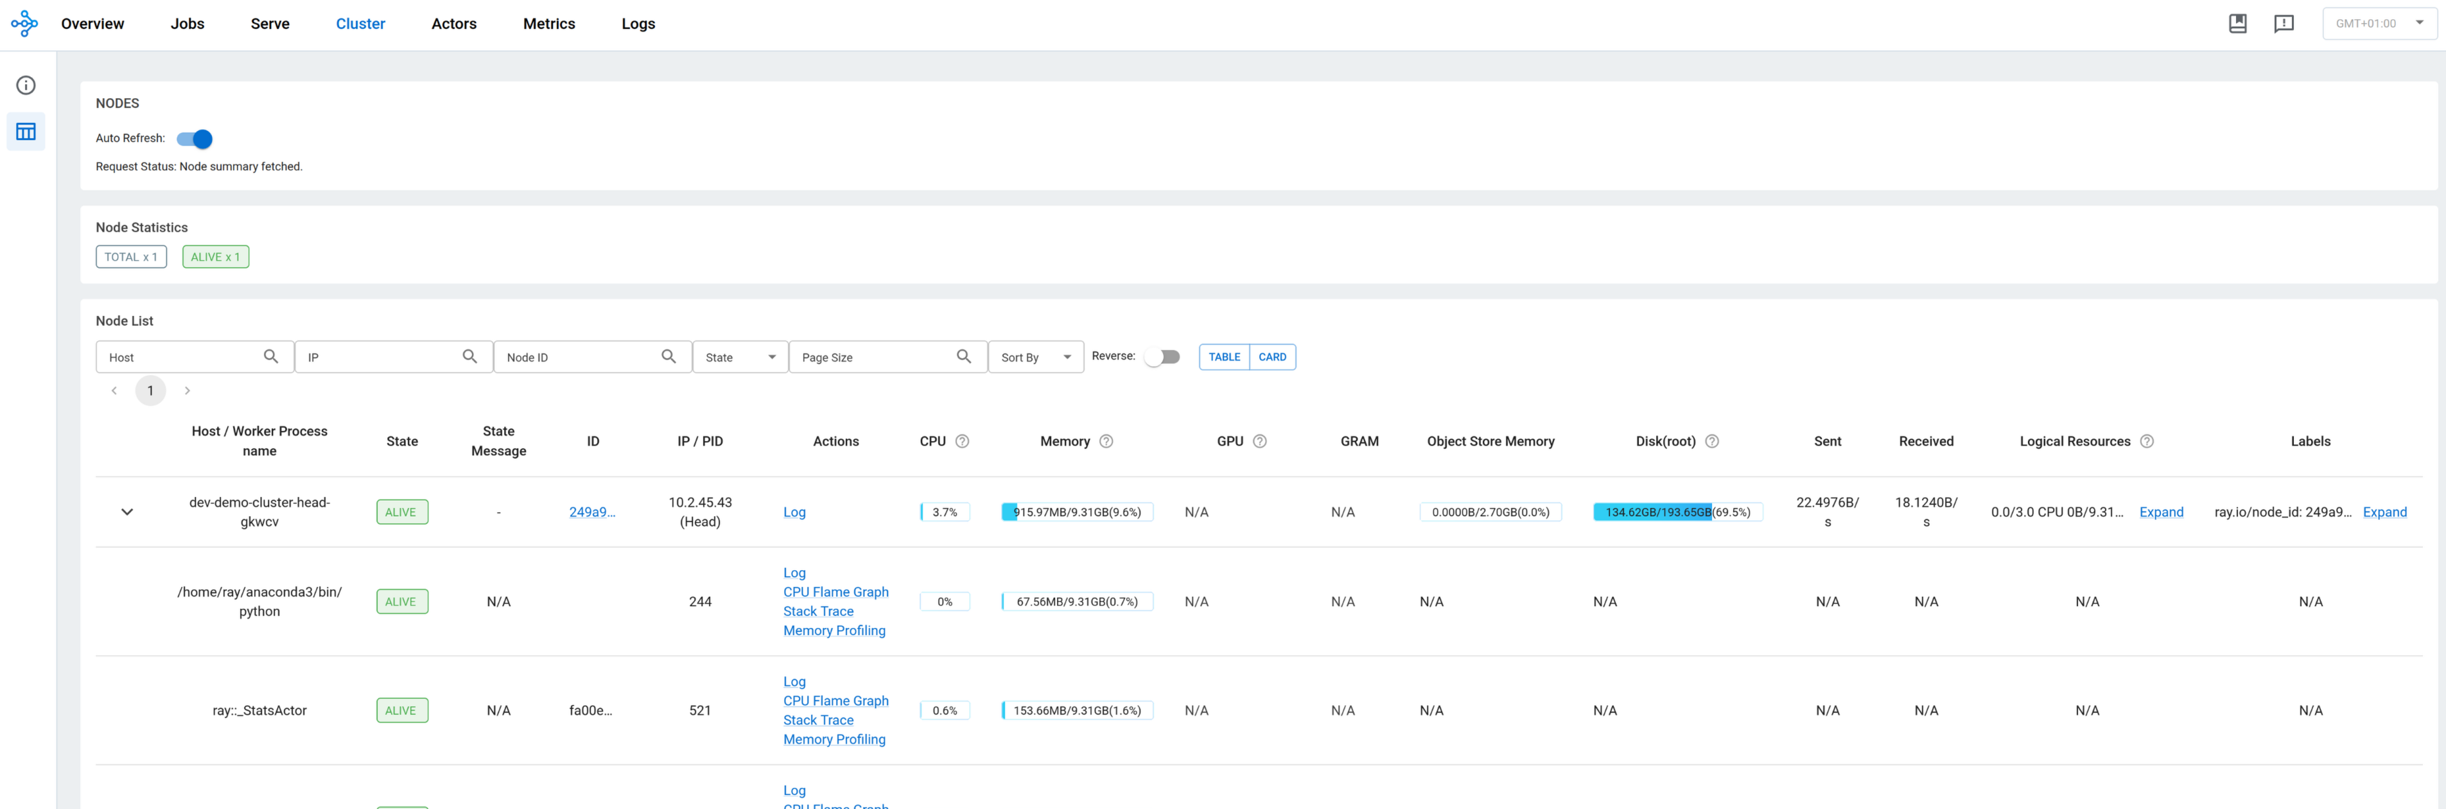Open the GMT+01:00 timezone dropdown
This screenshot has width=2446, height=809.
click(x=2379, y=24)
